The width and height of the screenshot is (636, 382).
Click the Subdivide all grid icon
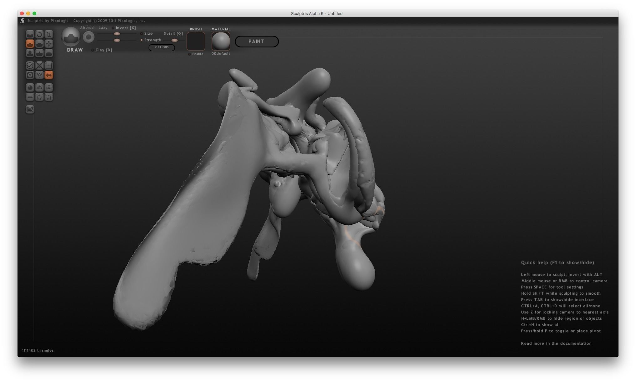(x=49, y=65)
